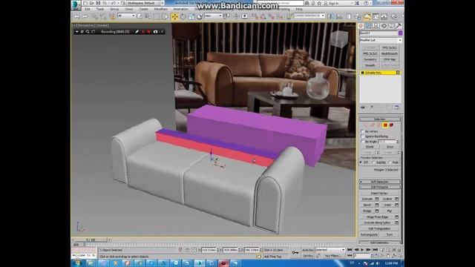This screenshot has height=267, width=475.
Task: Select Polygon sub-object level icon
Action: click(385, 125)
